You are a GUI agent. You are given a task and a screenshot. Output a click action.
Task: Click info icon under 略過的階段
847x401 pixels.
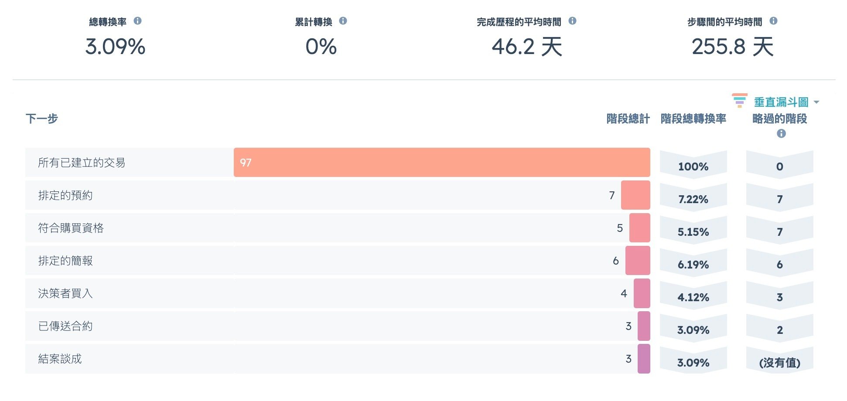click(781, 134)
